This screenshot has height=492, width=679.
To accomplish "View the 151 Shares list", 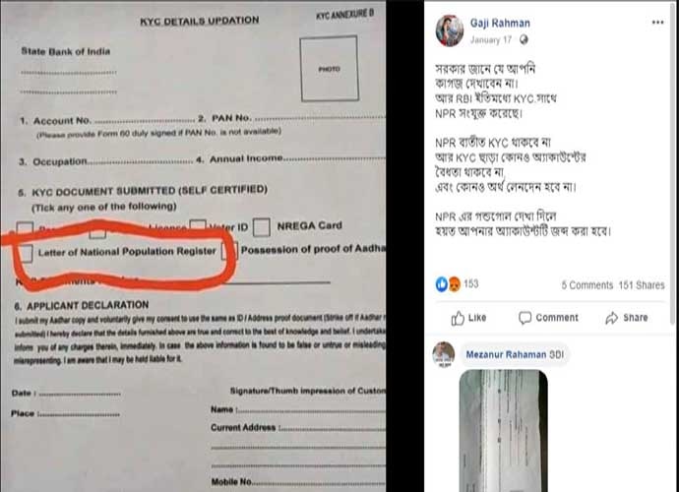I will pyautogui.click(x=642, y=285).
